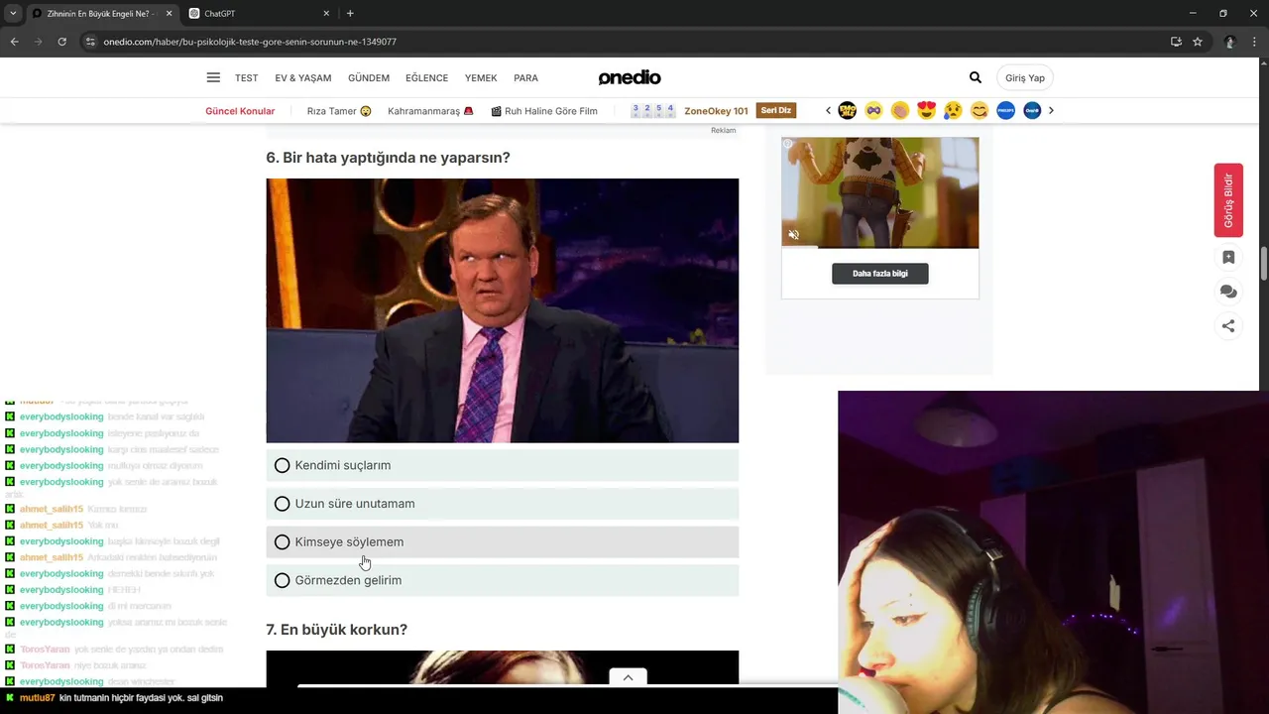Click the Toy Story ad video

click(x=880, y=192)
